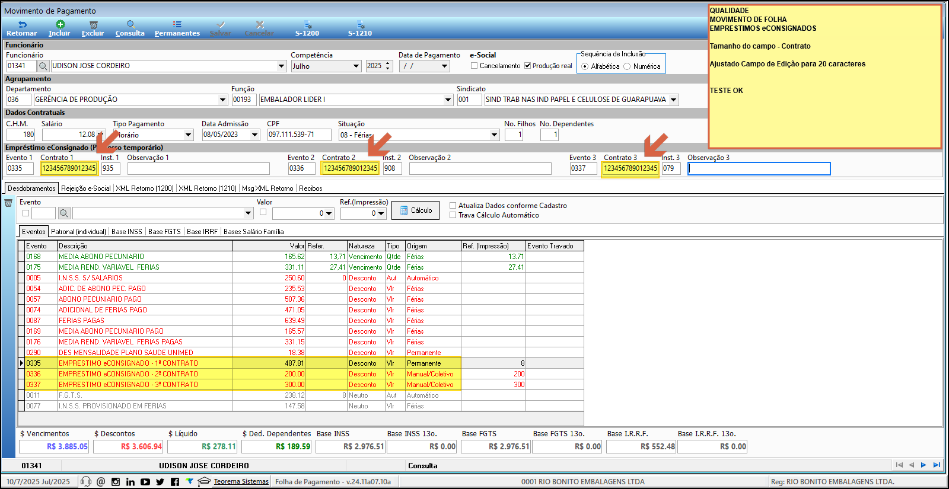Expand the Situação dropdown
Viewport: 949px width, 489px height.
pos(494,135)
